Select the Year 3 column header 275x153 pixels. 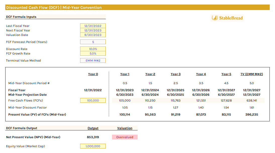click(176, 74)
